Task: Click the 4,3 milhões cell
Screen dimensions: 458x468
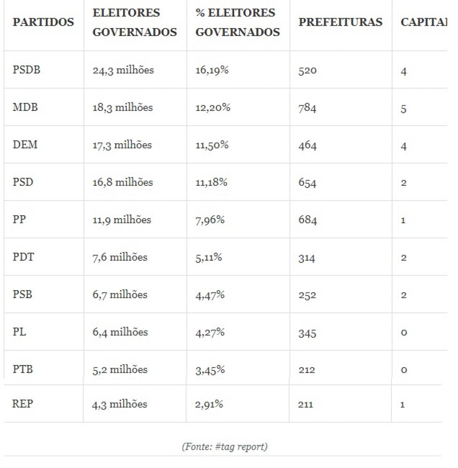Action: pyautogui.click(x=119, y=404)
